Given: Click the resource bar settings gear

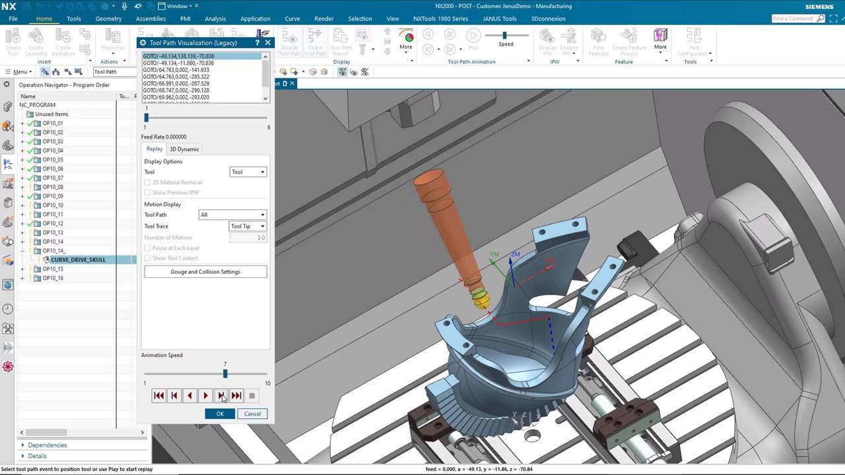Looking at the screenshot, I should 7,84.
